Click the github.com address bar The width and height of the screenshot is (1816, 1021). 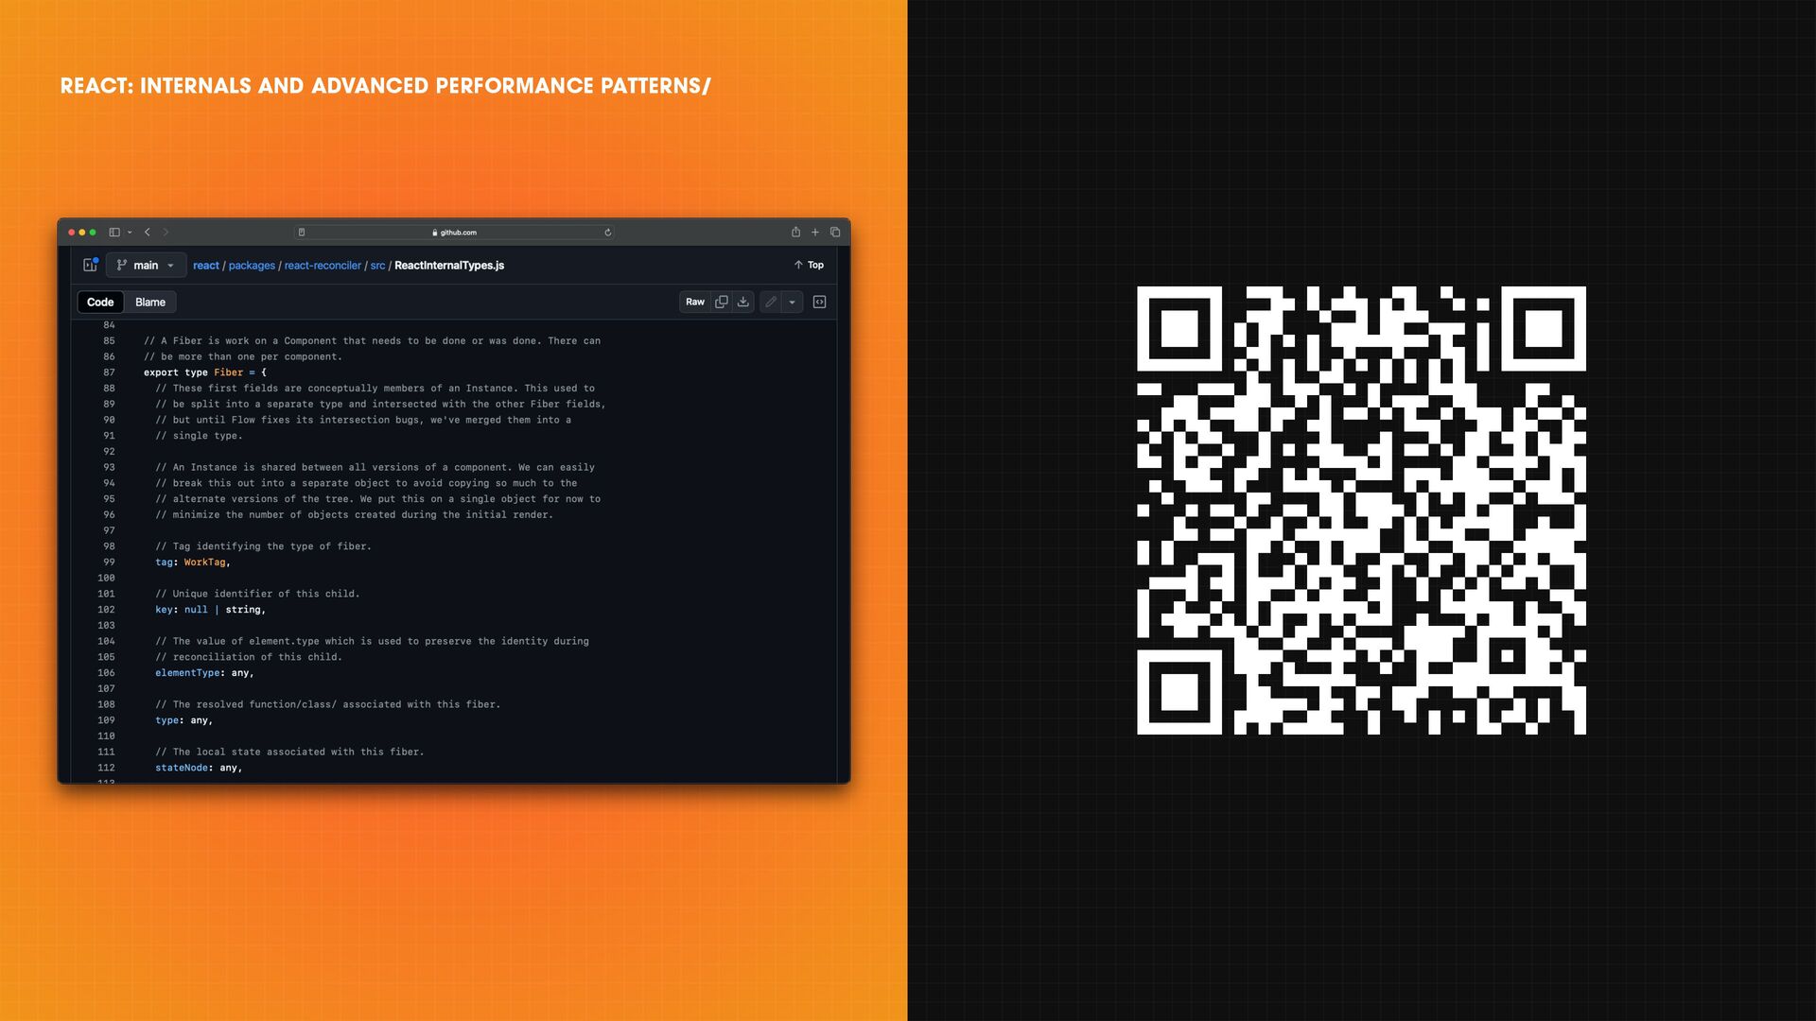[458, 233]
